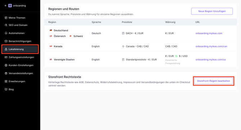Open onboarding.myikas.com link
Viewport: 241px width, 130px height.
(x=209, y=33)
